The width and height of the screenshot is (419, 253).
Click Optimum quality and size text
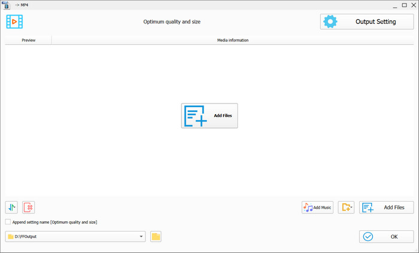click(172, 22)
